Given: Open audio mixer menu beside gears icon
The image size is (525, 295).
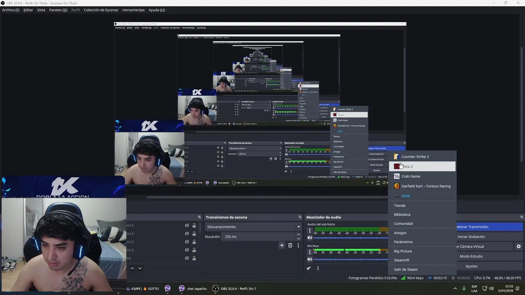Looking at the screenshot, I should 318,268.
